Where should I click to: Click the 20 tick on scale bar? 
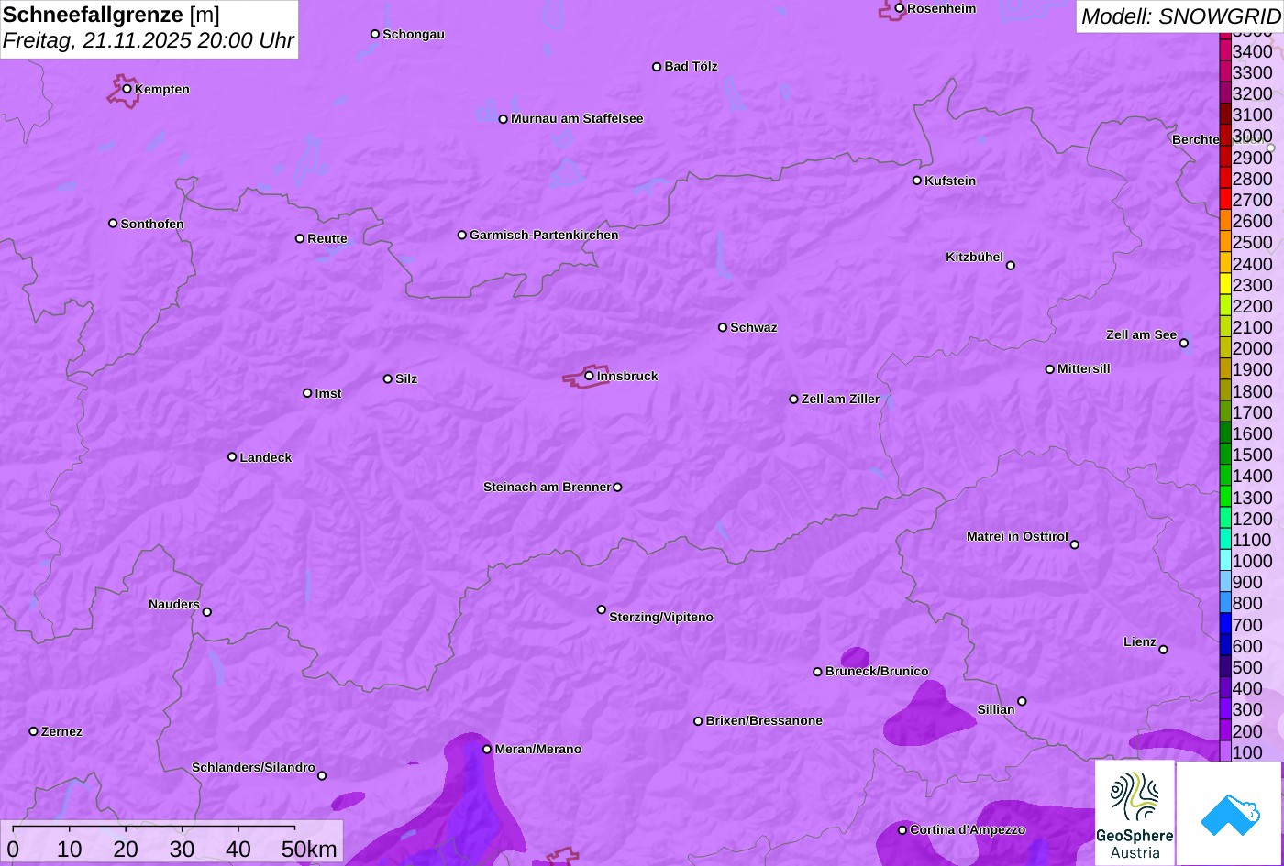click(126, 849)
